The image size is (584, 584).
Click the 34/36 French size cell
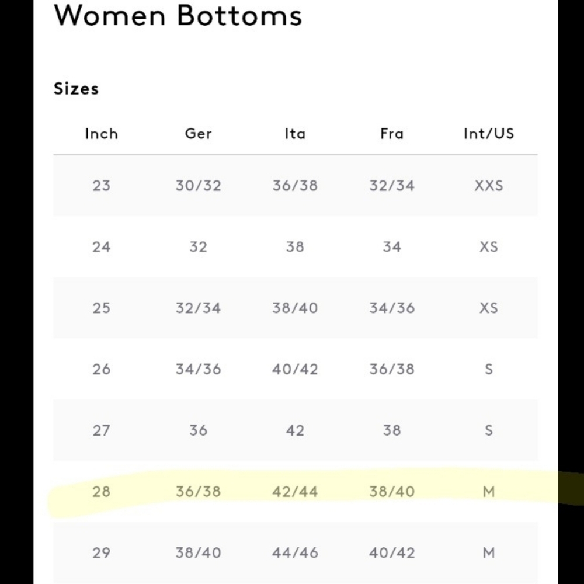(x=392, y=308)
